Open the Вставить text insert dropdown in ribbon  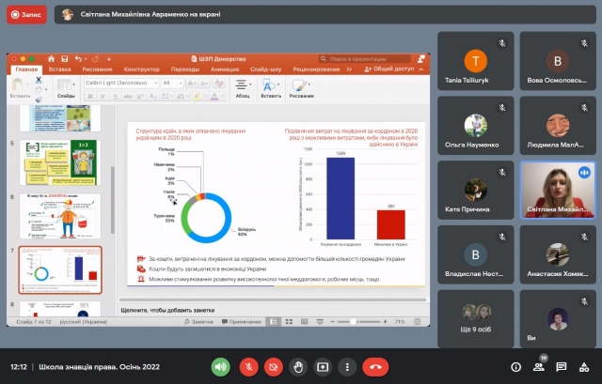(271, 88)
